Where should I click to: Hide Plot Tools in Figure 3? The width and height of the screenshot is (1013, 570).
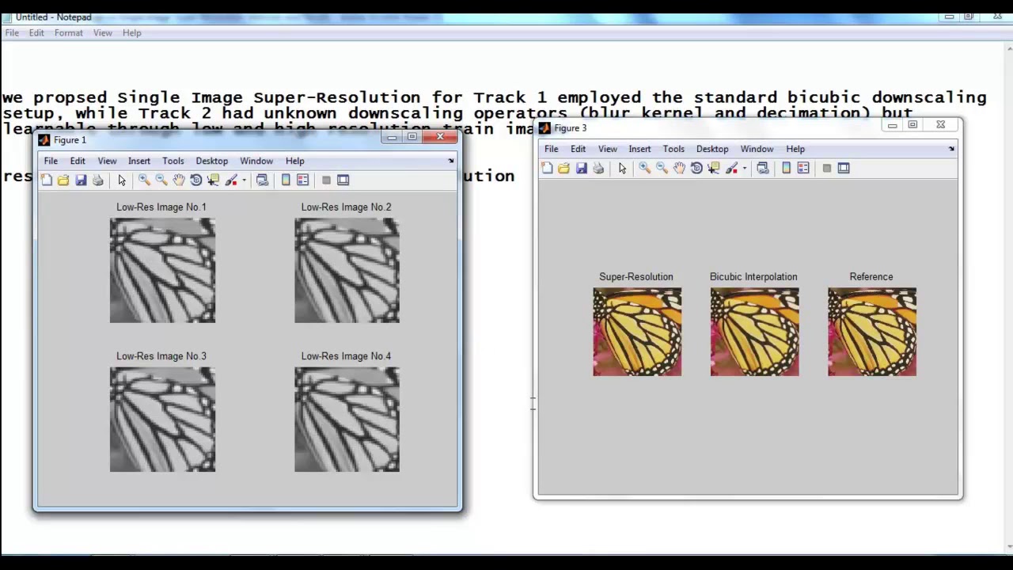pyautogui.click(x=826, y=168)
